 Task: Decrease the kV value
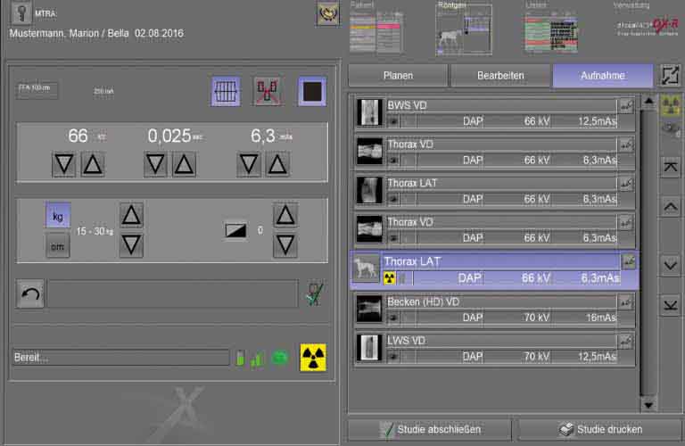(64, 165)
